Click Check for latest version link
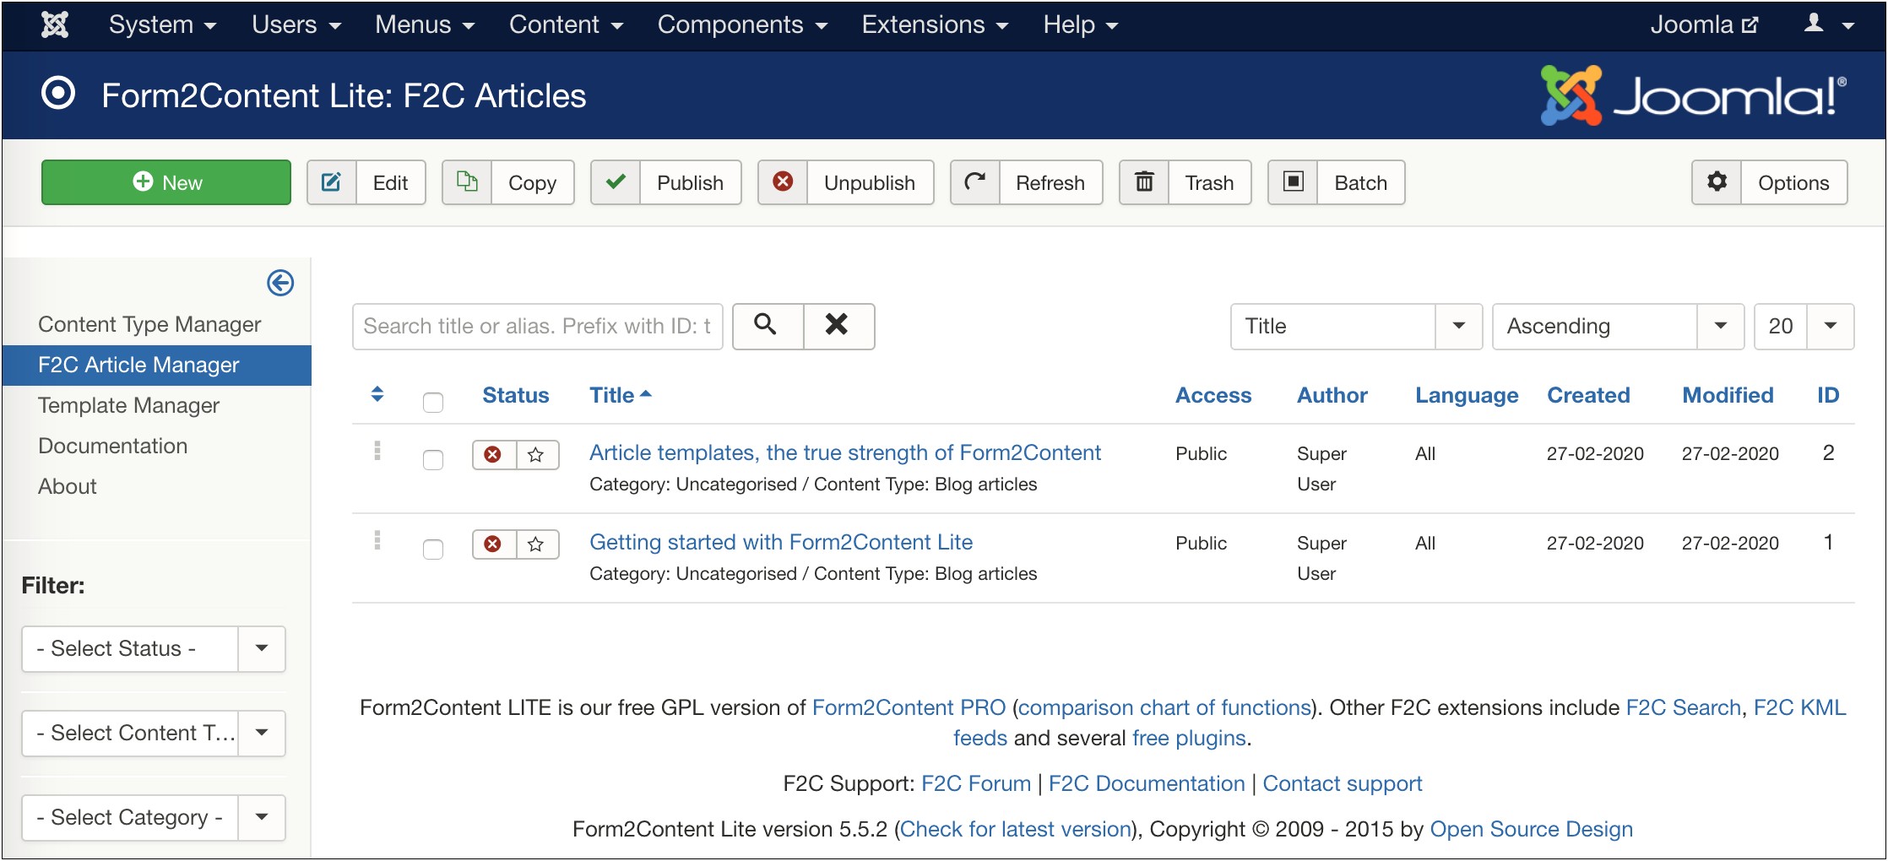 pyautogui.click(x=1016, y=829)
